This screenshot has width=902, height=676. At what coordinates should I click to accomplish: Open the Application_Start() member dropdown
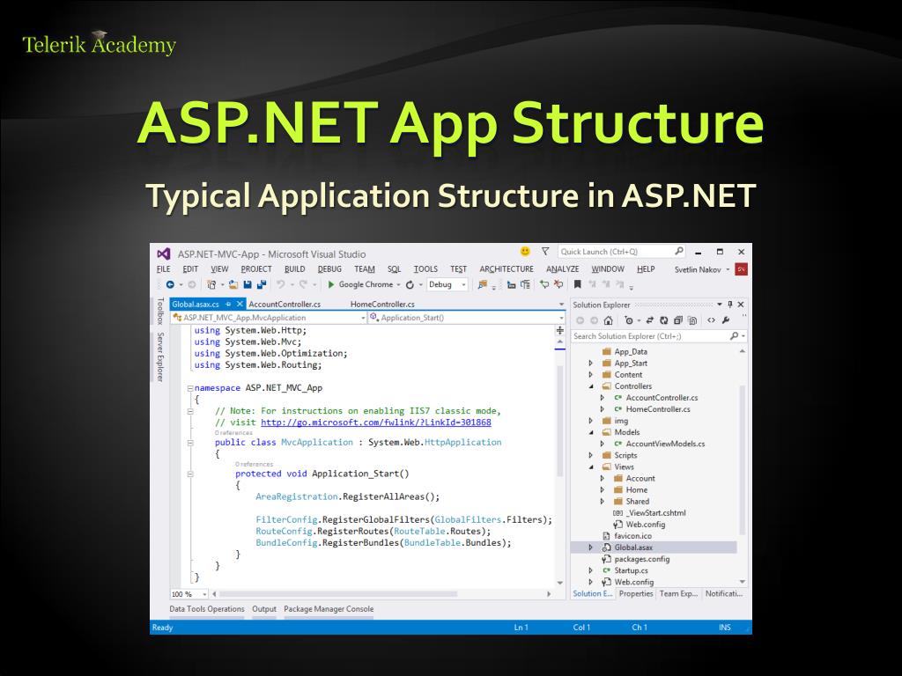(467, 317)
